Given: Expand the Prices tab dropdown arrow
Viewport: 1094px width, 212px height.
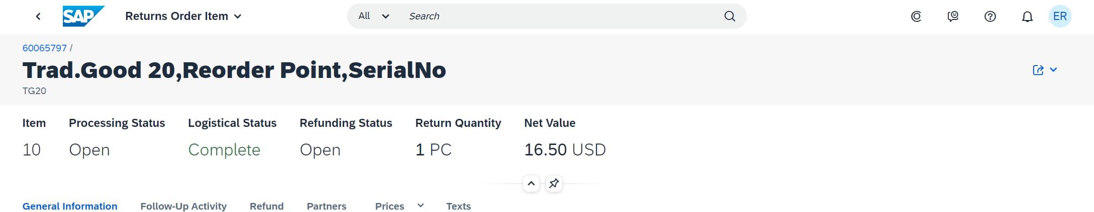Looking at the screenshot, I should point(420,205).
